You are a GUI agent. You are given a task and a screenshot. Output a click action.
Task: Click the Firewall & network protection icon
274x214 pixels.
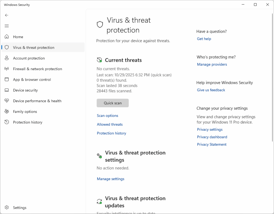coord(7,69)
